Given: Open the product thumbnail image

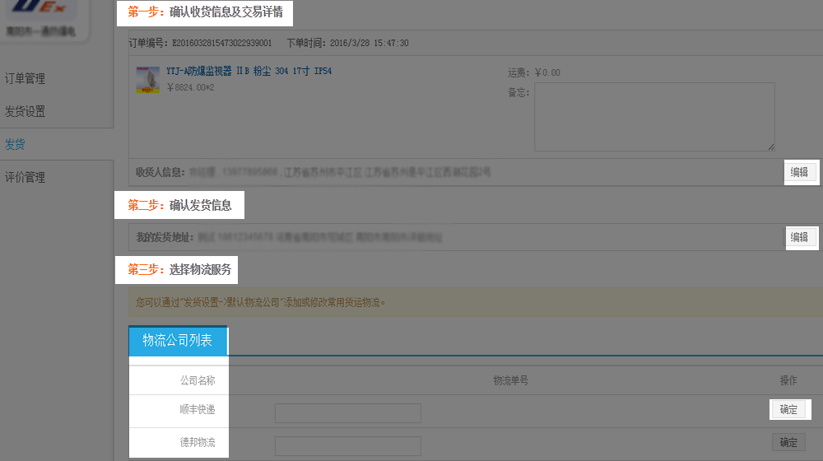Looking at the screenshot, I should (147, 80).
